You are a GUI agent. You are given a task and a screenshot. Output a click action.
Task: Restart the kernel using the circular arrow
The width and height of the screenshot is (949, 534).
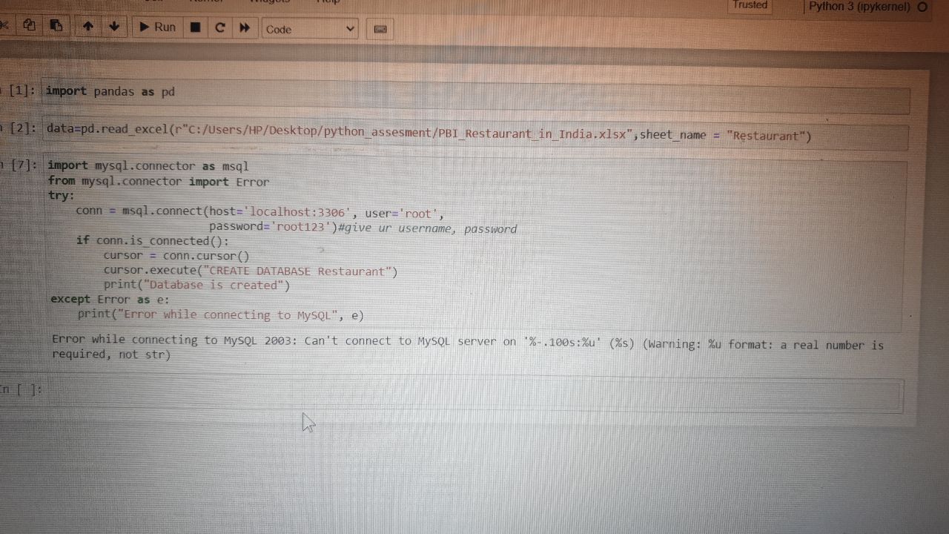click(219, 27)
